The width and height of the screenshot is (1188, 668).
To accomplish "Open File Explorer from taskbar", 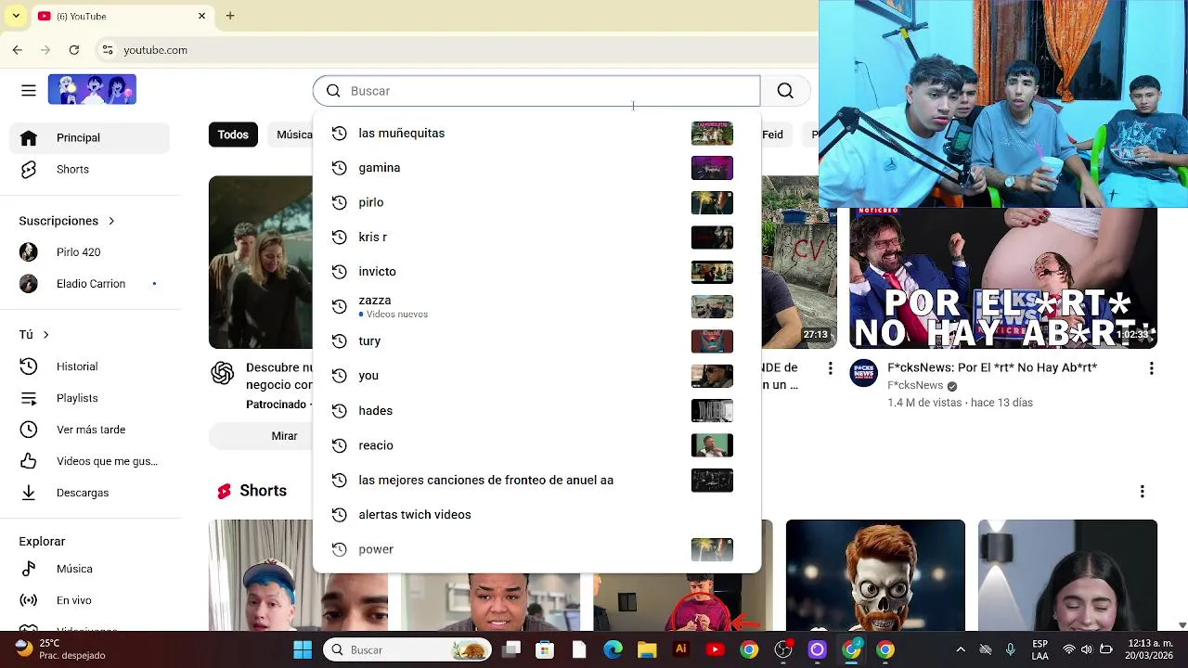I will point(647,649).
